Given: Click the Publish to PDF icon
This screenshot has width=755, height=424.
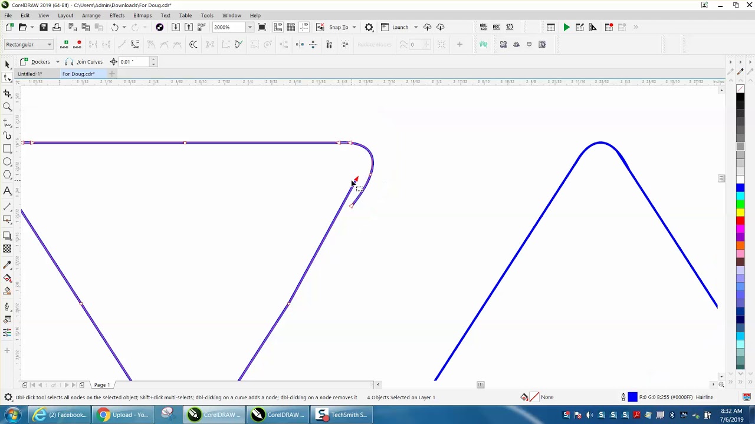Looking at the screenshot, I should pyautogui.click(x=202, y=27).
